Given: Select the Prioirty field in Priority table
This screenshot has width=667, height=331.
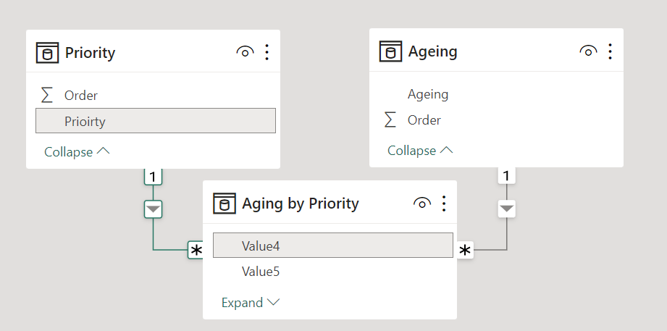Looking at the screenshot, I should pos(155,121).
